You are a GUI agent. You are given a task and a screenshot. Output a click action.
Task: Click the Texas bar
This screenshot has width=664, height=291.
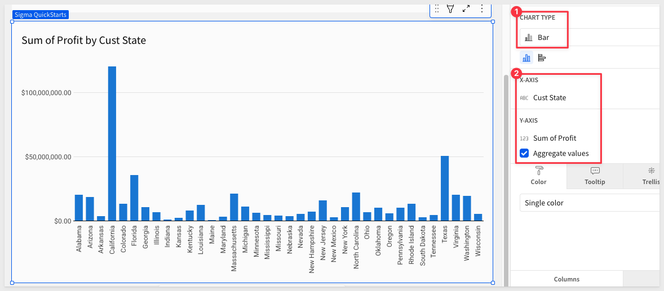coord(445,188)
